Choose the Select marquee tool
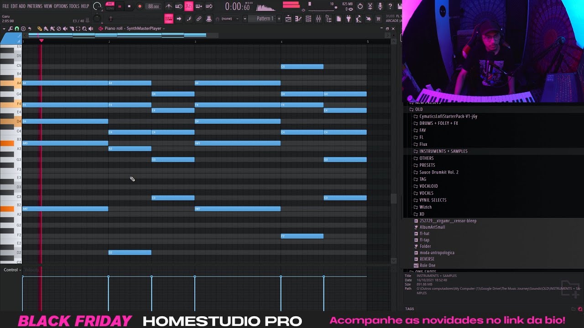This screenshot has height=328, width=584. coord(78,29)
